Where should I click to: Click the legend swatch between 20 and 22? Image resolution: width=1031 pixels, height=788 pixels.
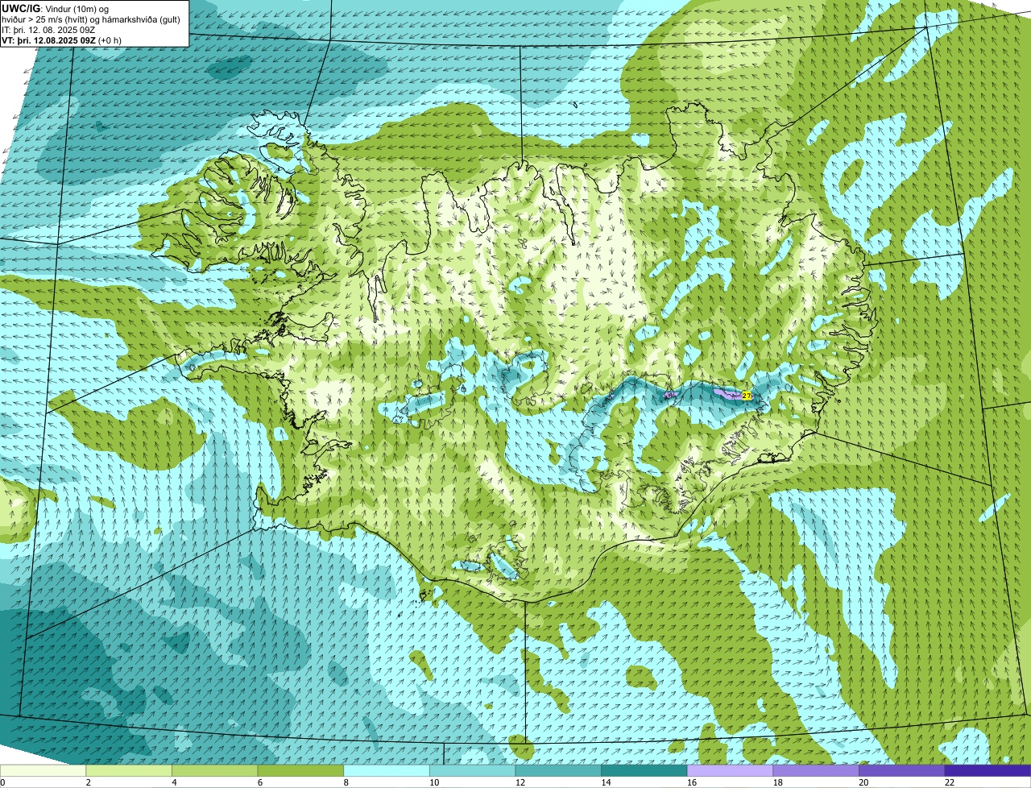902,770
